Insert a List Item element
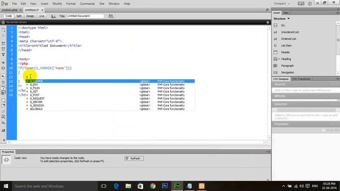 (x=286, y=46)
